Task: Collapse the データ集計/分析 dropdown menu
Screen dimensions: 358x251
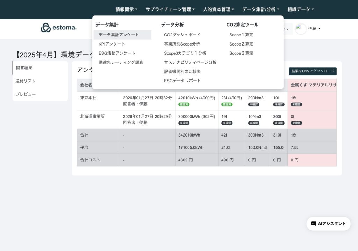Action: pyautogui.click(x=260, y=9)
